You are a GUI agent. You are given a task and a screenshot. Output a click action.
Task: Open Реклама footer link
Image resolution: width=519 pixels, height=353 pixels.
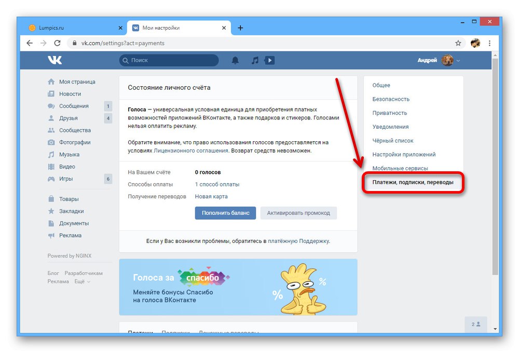pyautogui.click(x=58, y=281)
